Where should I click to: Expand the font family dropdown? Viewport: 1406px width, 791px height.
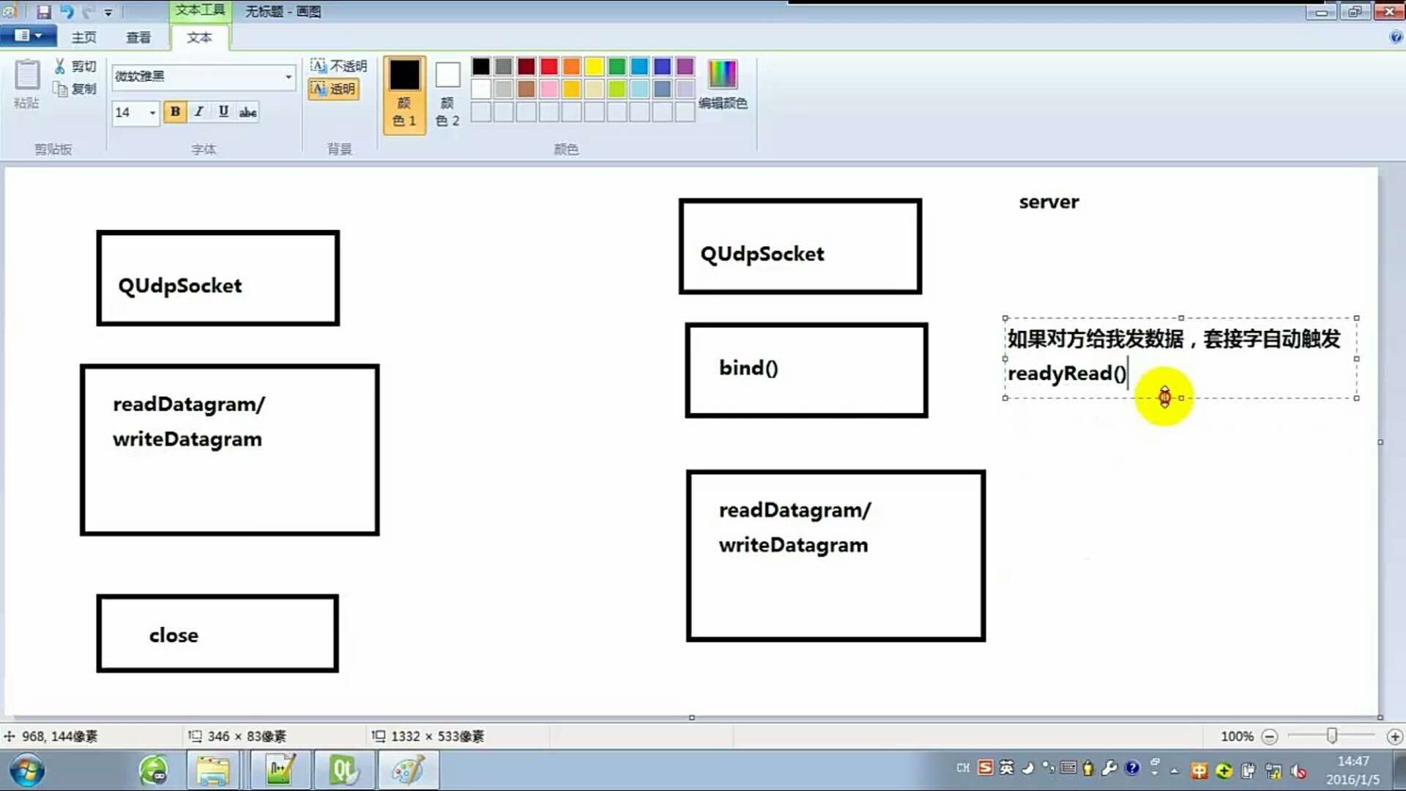click(289, 76)
